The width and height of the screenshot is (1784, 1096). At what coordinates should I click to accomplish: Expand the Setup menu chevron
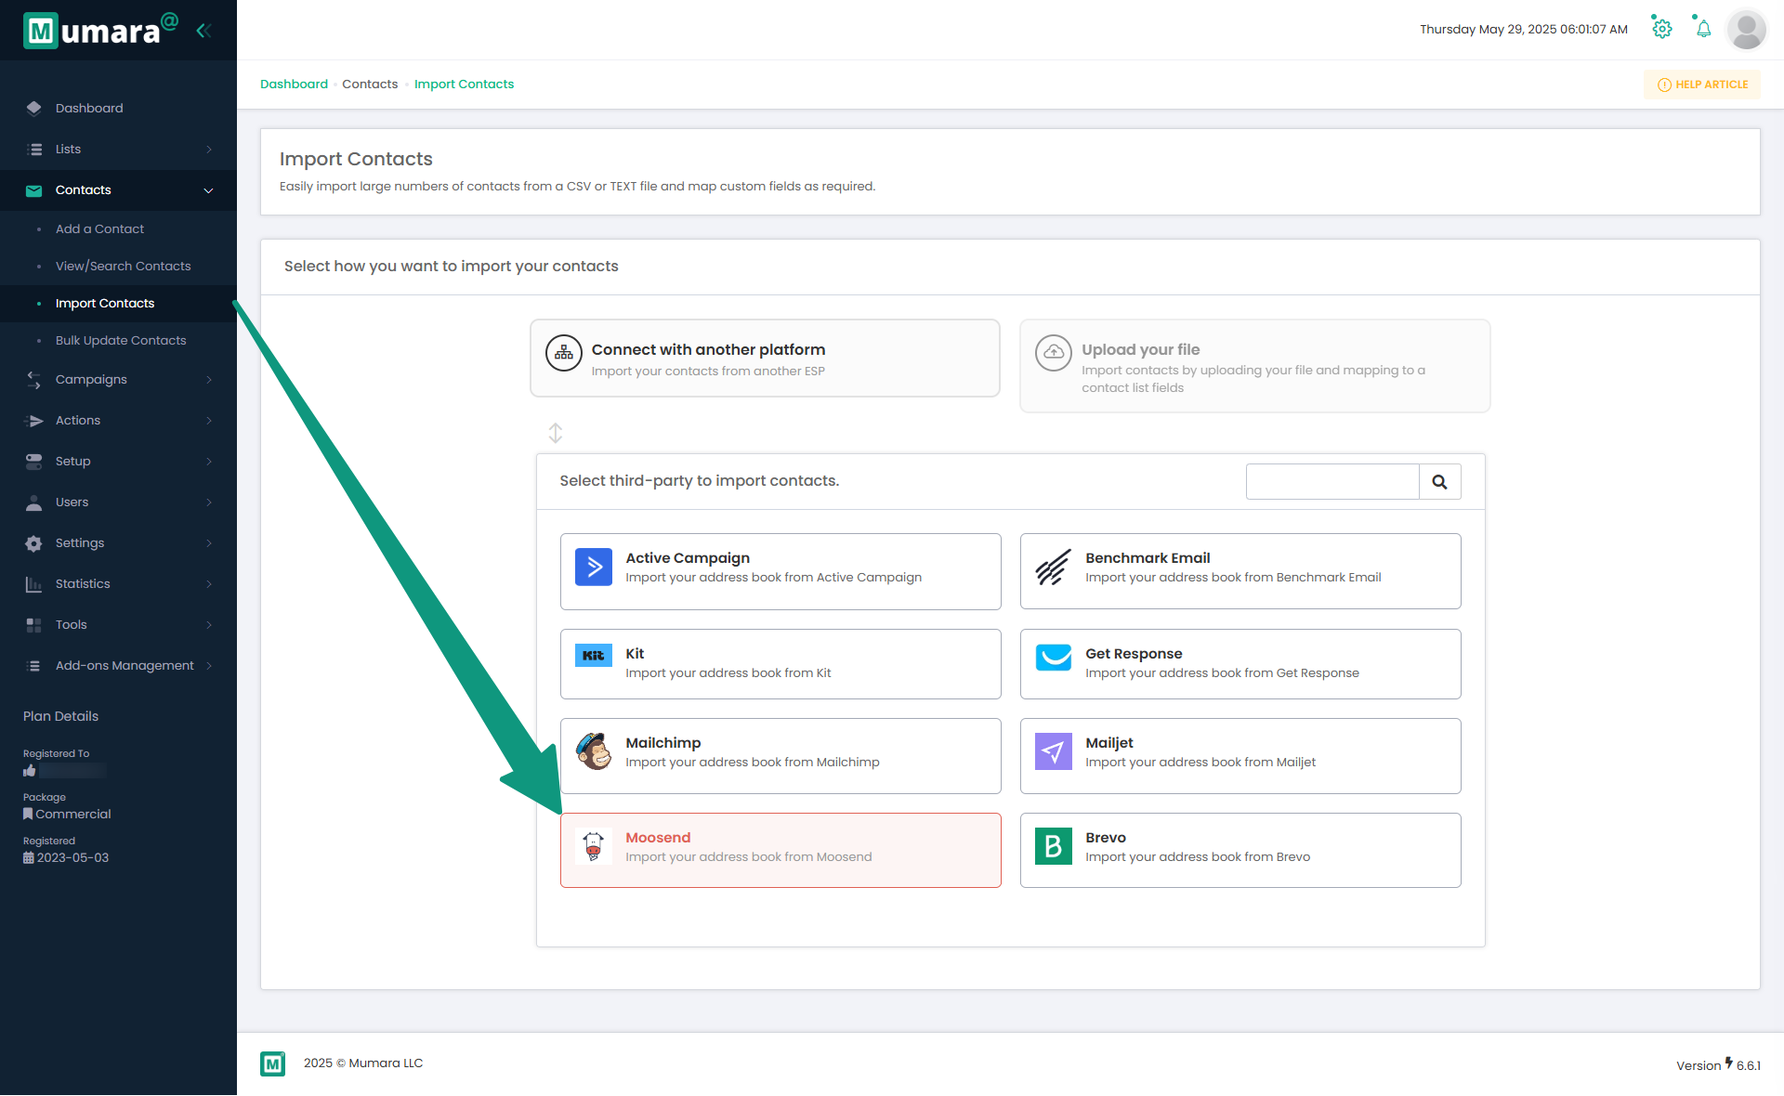pos(208,462)
